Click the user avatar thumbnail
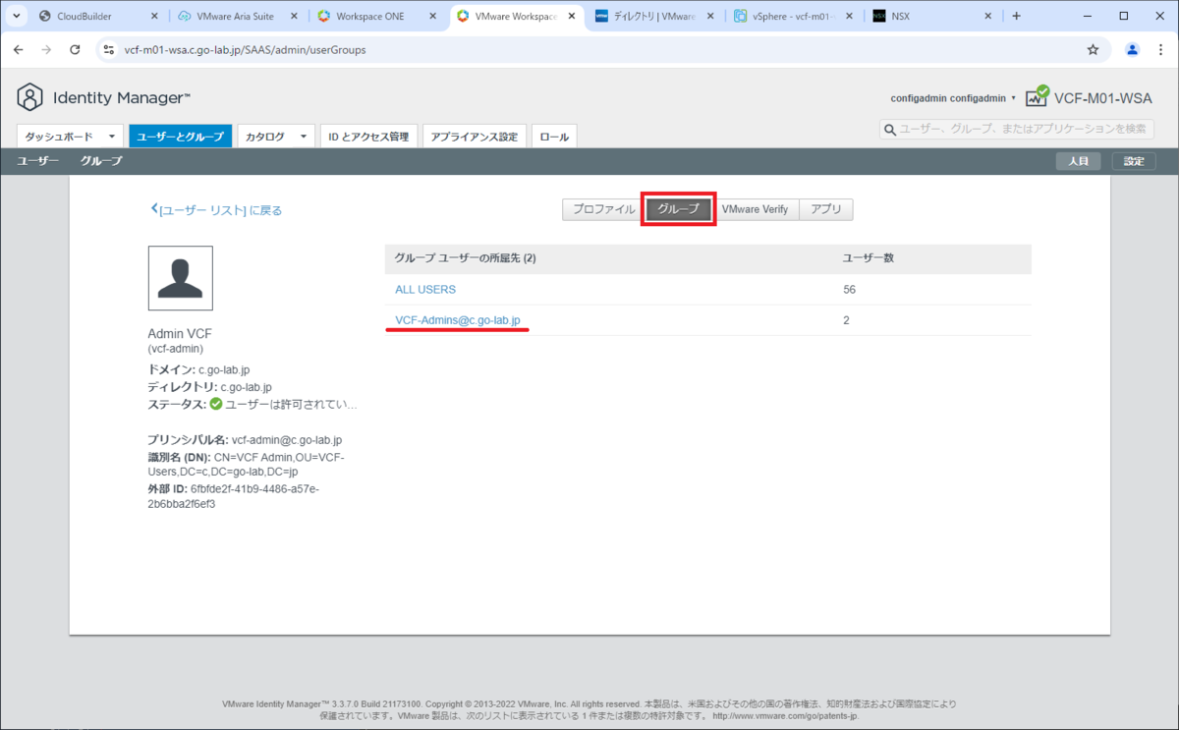Viewport: 1179px width, 730px height. coord(180,278)
